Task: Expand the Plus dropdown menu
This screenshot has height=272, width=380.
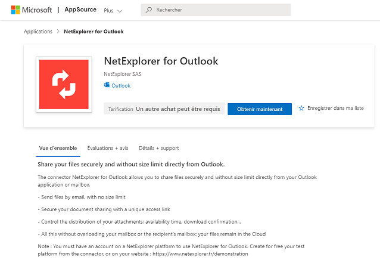Action: (x=113, y=10)
